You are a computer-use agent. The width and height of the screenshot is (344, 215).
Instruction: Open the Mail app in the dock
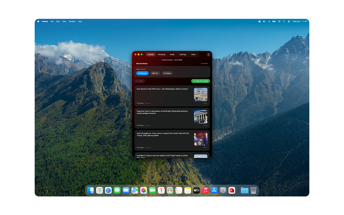point(126,191)
